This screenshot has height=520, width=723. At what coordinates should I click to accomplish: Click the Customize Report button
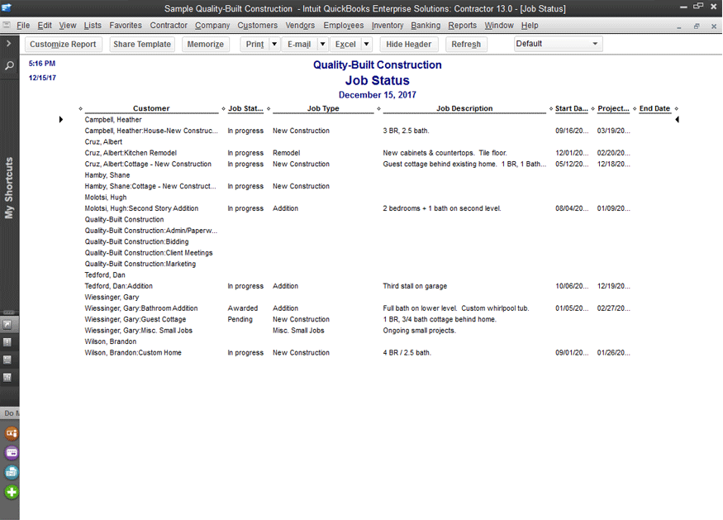63,45
